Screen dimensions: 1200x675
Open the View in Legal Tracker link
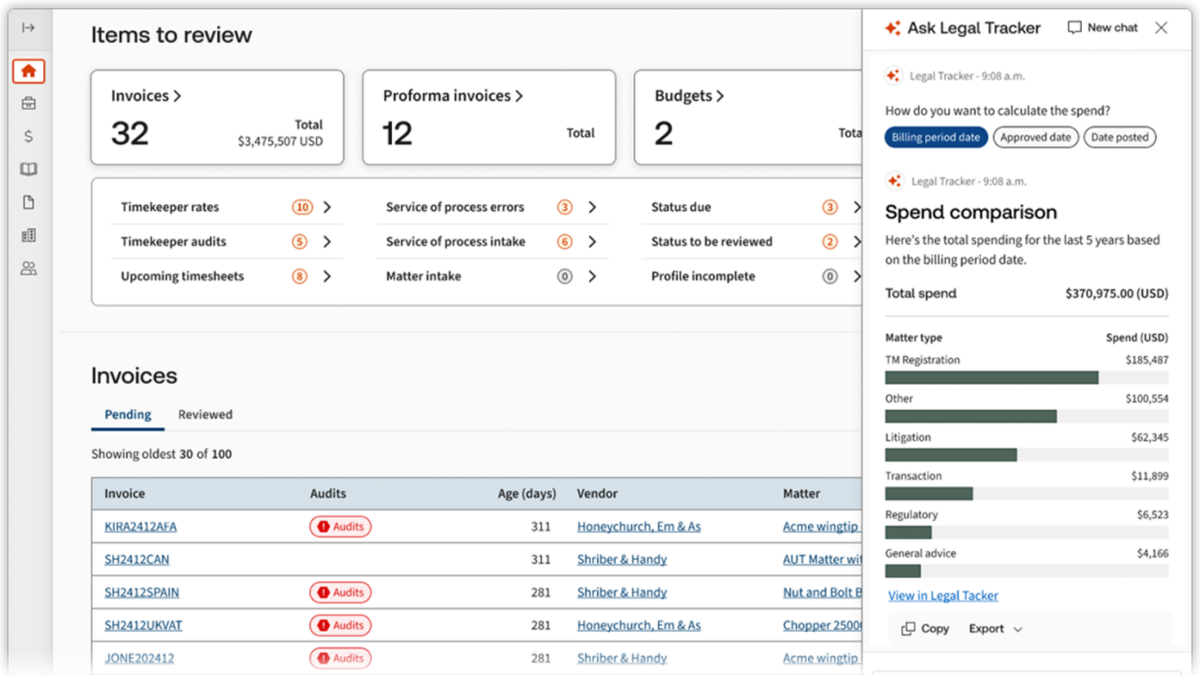tap(943, 595)
